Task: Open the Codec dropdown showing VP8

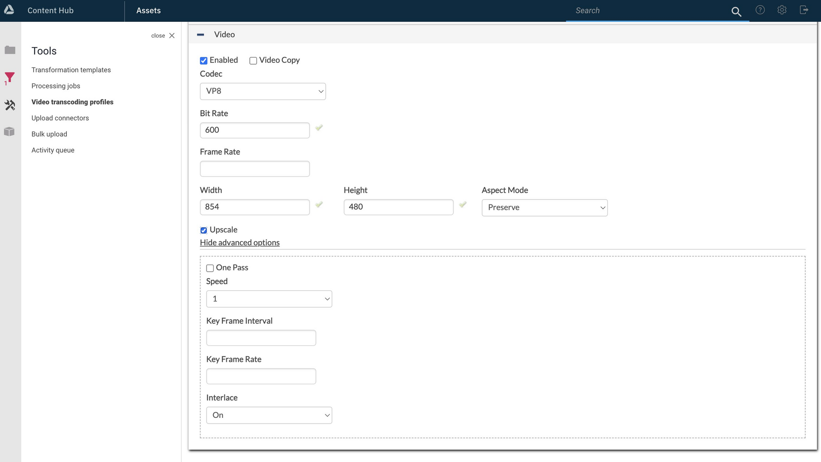Action: pos(263,91)
